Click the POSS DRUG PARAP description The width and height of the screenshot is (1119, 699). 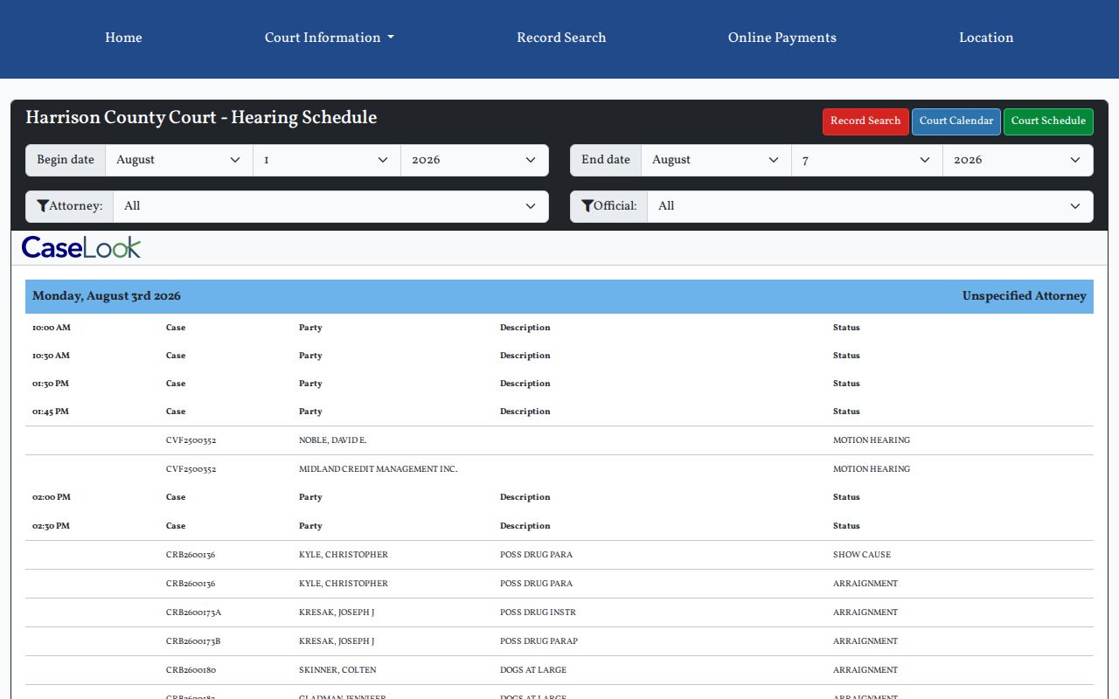539,641
